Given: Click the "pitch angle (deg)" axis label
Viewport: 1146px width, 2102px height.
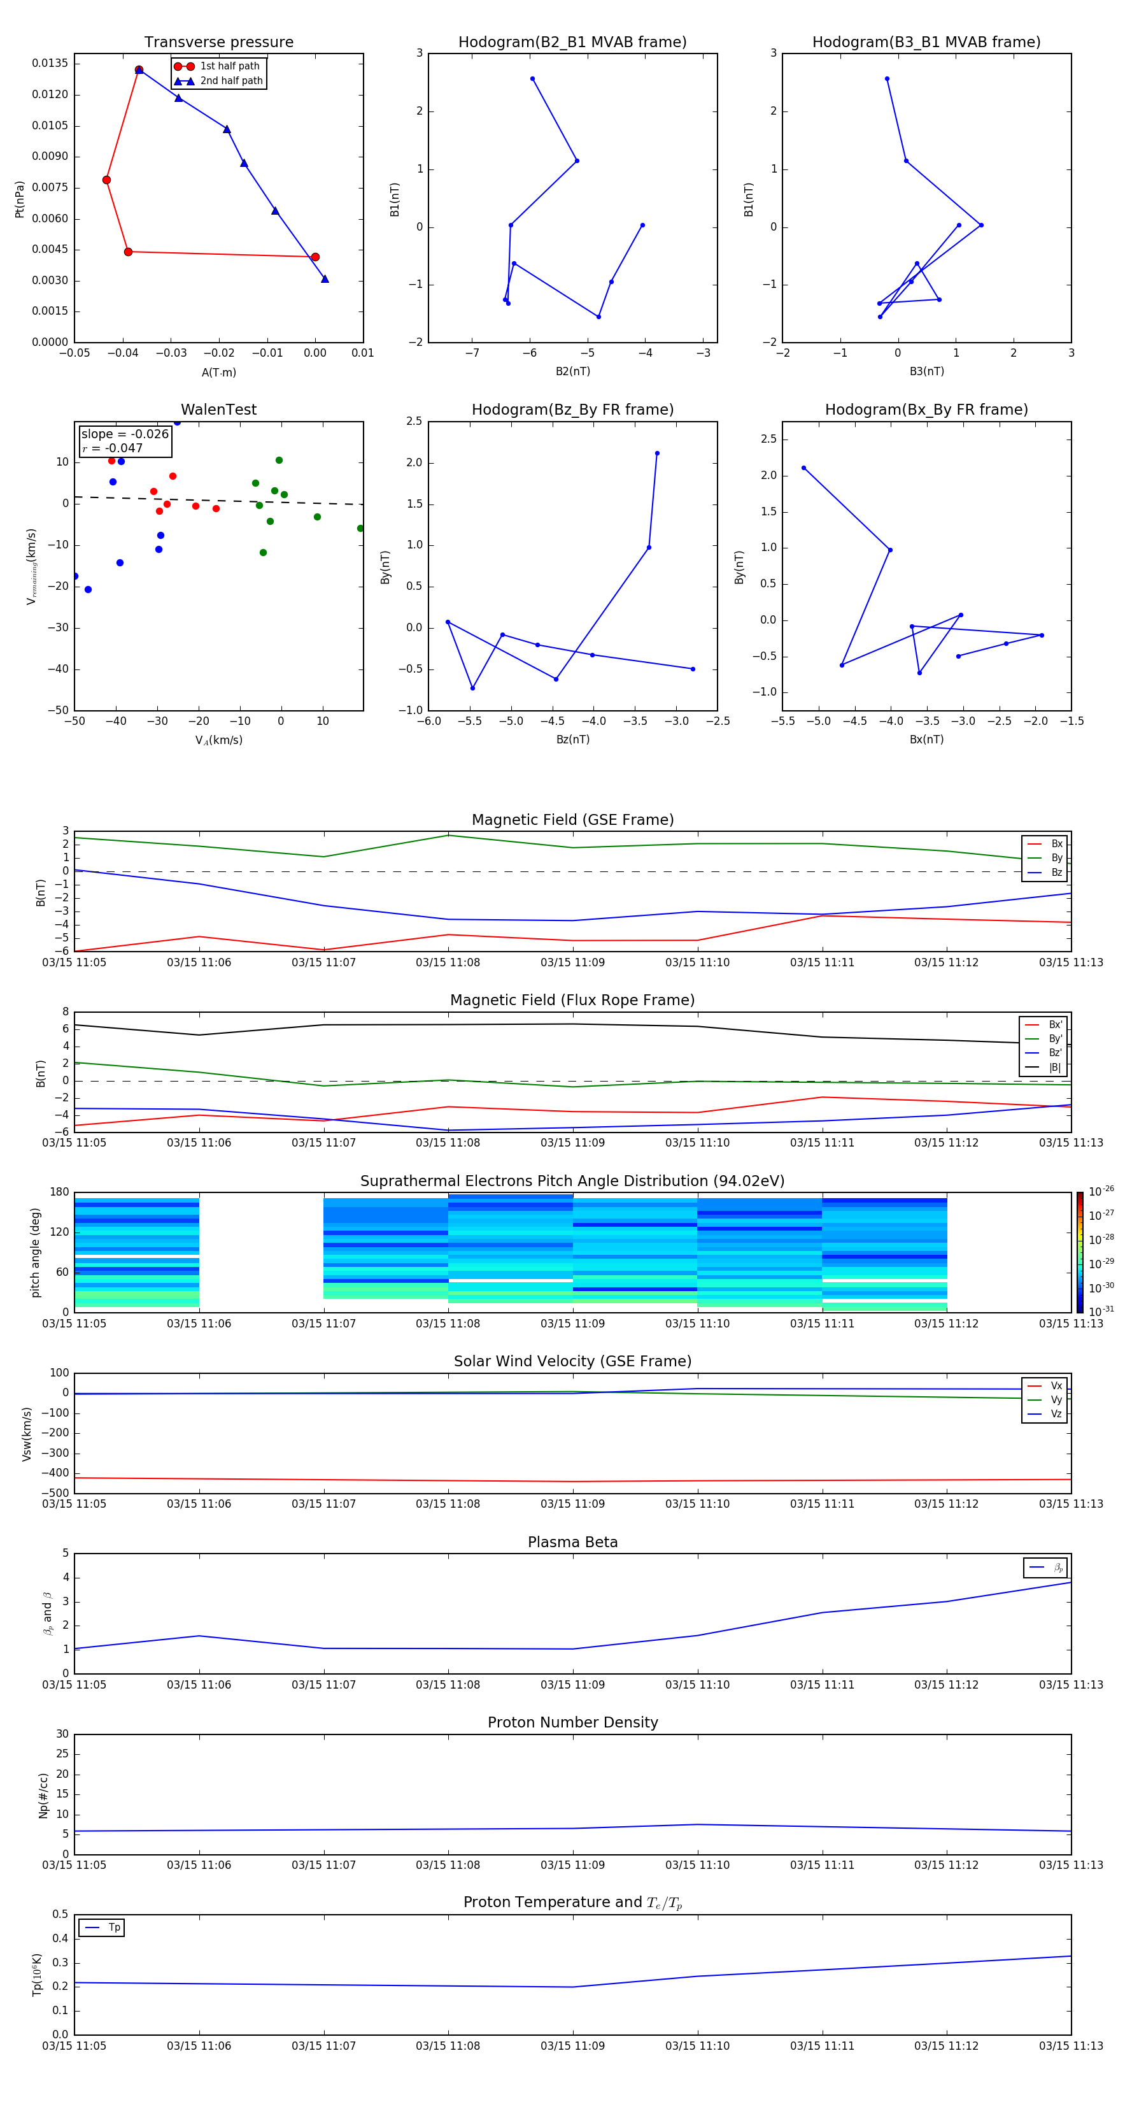Looking at the screenshot, I should [36, 1252].
